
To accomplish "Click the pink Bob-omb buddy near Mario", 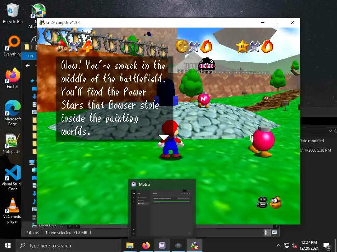I will pos(262,142).
